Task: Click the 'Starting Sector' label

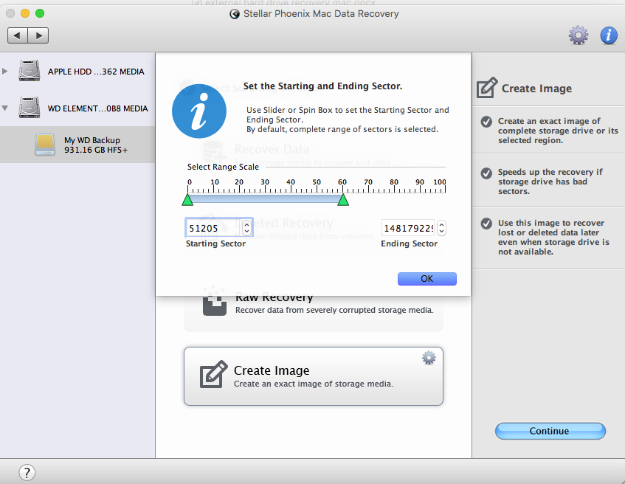Action: pos(215,243)
